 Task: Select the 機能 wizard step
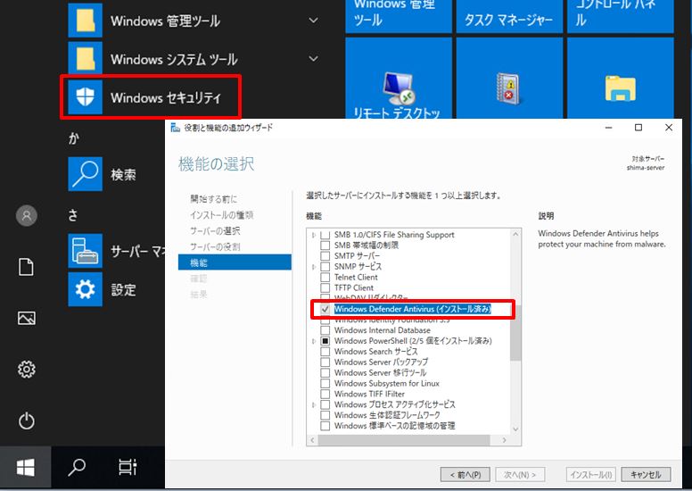(235, 262)
